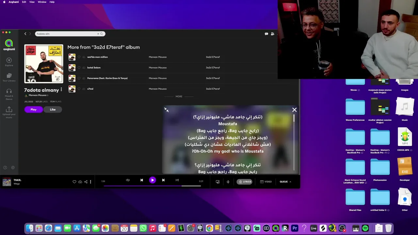The height and width of the screenshot is (235, 418).
Task: Open the three-dot menu beside 7adota almany
Action: click(61, 89)
